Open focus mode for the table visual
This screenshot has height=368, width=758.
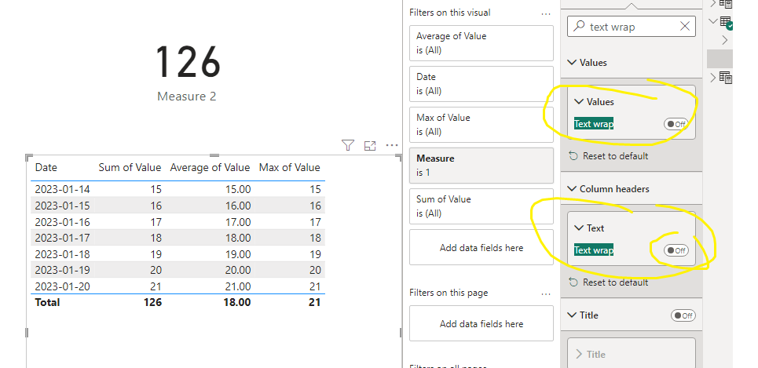[370, 145]
